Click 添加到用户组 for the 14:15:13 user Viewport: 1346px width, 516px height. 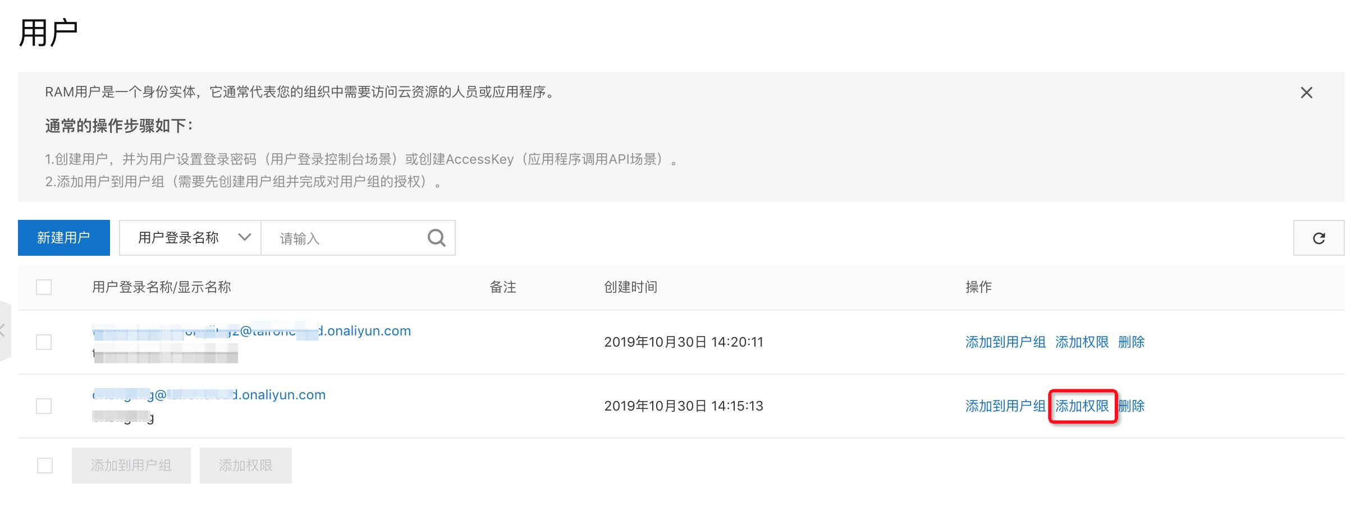1005,406
